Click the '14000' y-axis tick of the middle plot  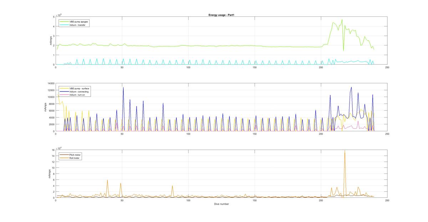click(51, 83)
